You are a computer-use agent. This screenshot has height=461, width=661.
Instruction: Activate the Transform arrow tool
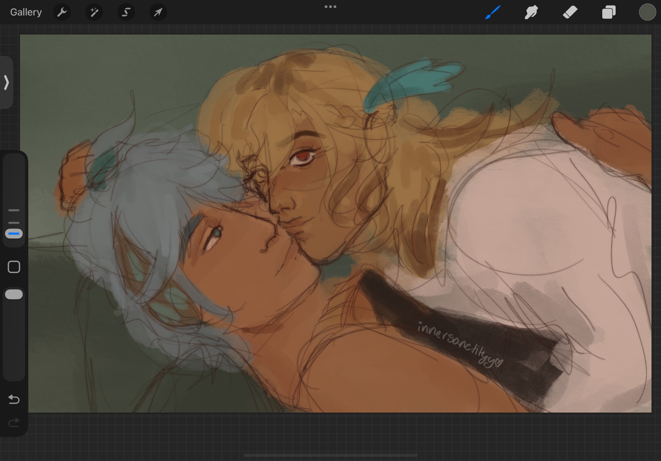(158, 12)
